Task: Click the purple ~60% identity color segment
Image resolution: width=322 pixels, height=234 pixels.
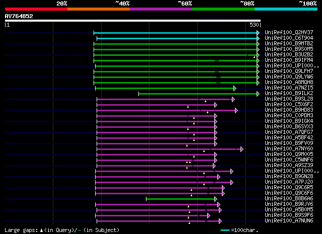Action: (161, 9)
